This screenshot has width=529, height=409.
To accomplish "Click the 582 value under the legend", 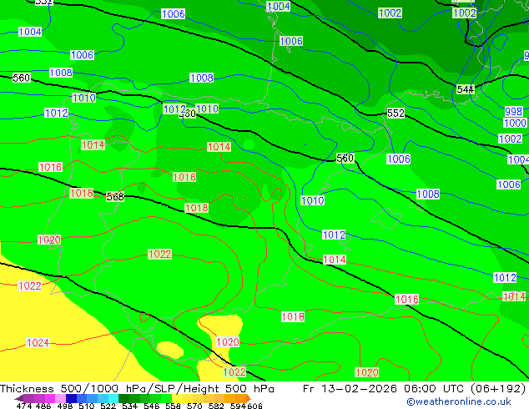I will (x=216, y=406).
